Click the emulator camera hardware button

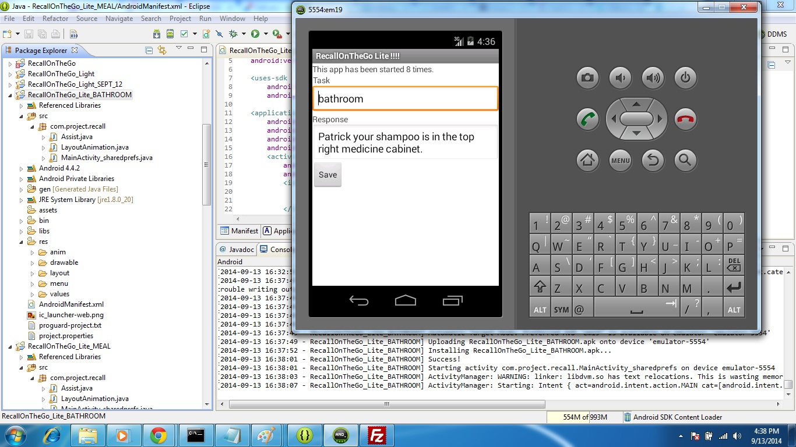pyautogui.click(x=587, y=78)
